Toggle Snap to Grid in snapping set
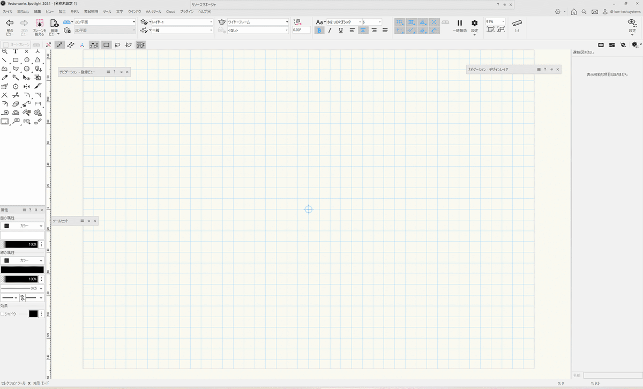 tap(399, 22)
